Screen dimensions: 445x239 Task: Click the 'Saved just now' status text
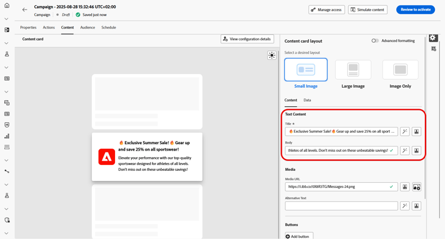click(94, 15)
